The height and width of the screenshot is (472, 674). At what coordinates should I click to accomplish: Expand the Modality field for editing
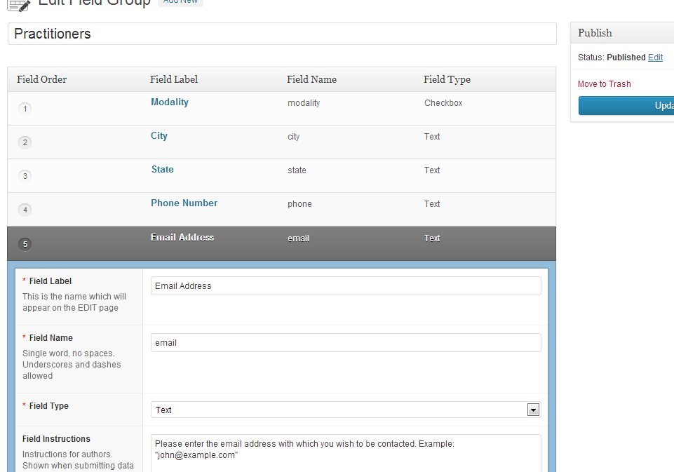pyautogui.click(x=169, y=102)
